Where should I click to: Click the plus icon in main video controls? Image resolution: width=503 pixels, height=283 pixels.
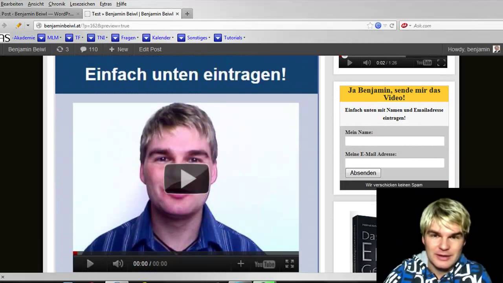pyautogui.click(x=240, y=264)
